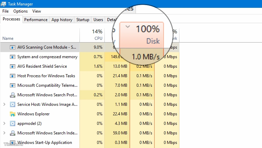Click the AVG Resident Shield Service icon
262x148 pixels.
point(13,66)
